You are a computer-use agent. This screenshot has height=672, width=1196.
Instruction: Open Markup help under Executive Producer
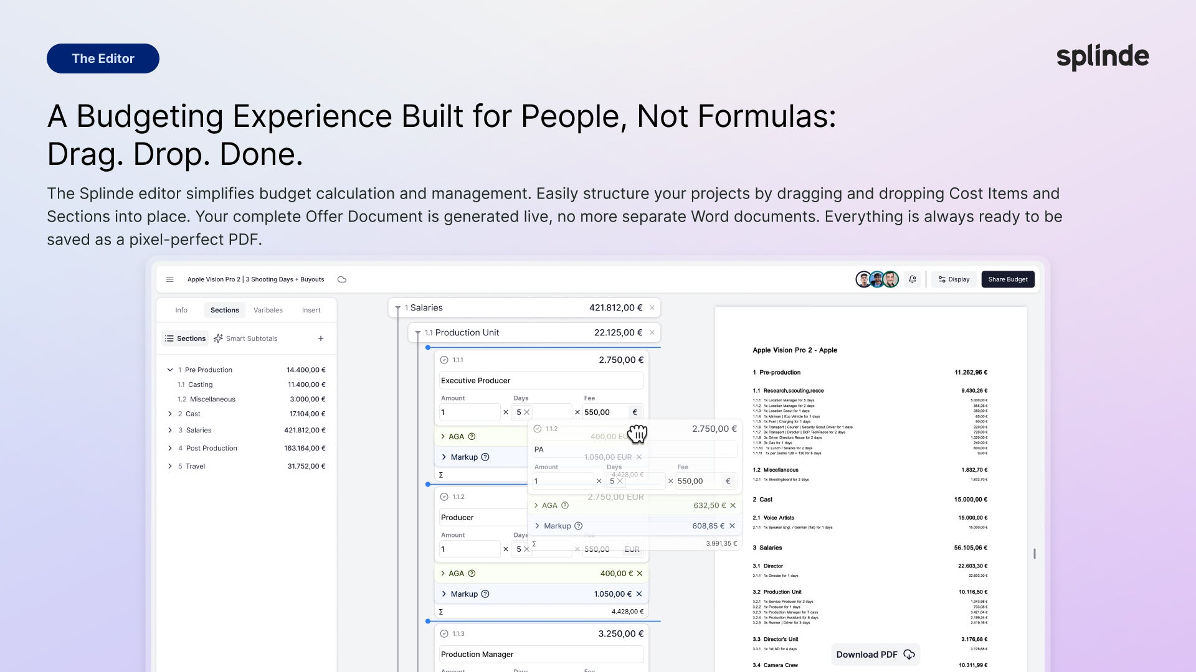(485, 457)
